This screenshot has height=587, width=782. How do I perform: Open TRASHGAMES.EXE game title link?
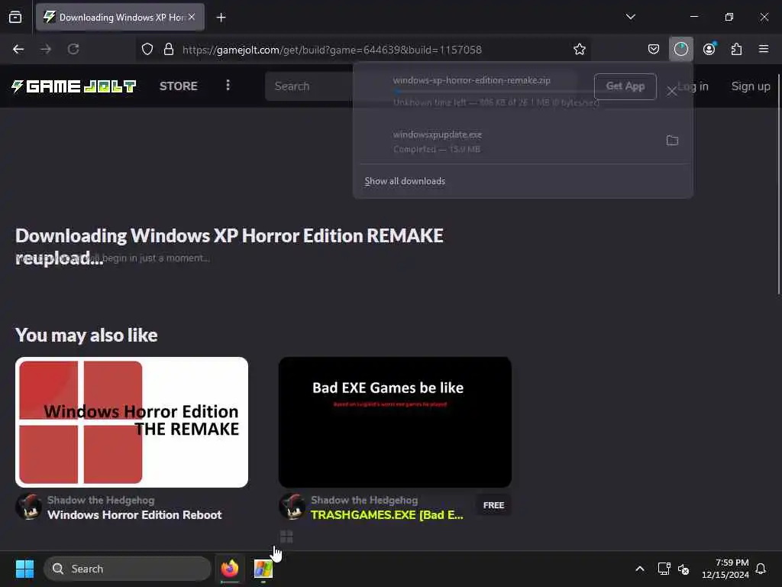(387, 514)
